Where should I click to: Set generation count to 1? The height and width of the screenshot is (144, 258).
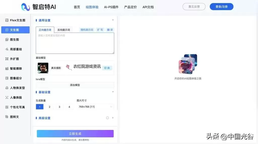40,107
